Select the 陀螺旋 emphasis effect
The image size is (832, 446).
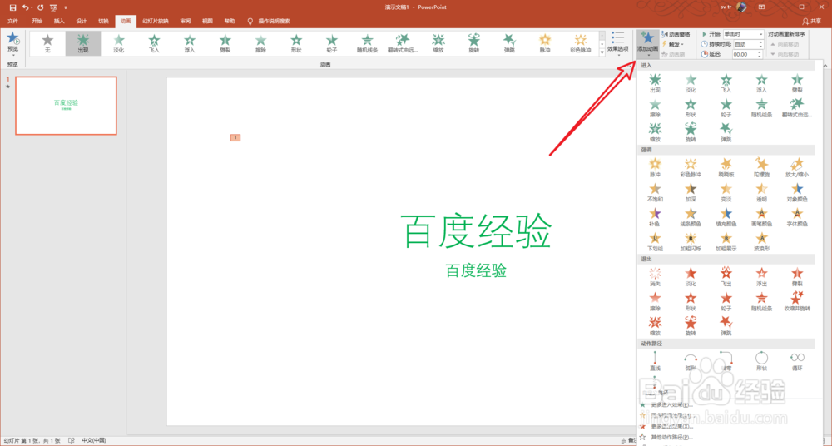point(761,168)
